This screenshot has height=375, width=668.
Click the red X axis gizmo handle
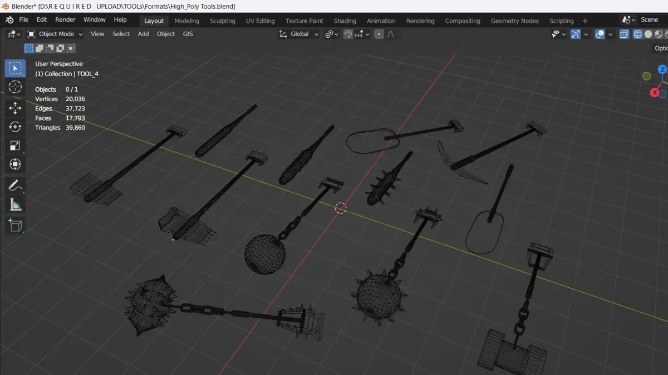[x=655, y=93]
